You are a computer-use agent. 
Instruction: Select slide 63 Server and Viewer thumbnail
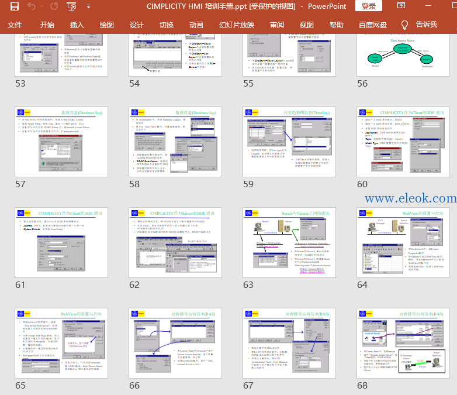pyautogui.click(x=289, y=243)
